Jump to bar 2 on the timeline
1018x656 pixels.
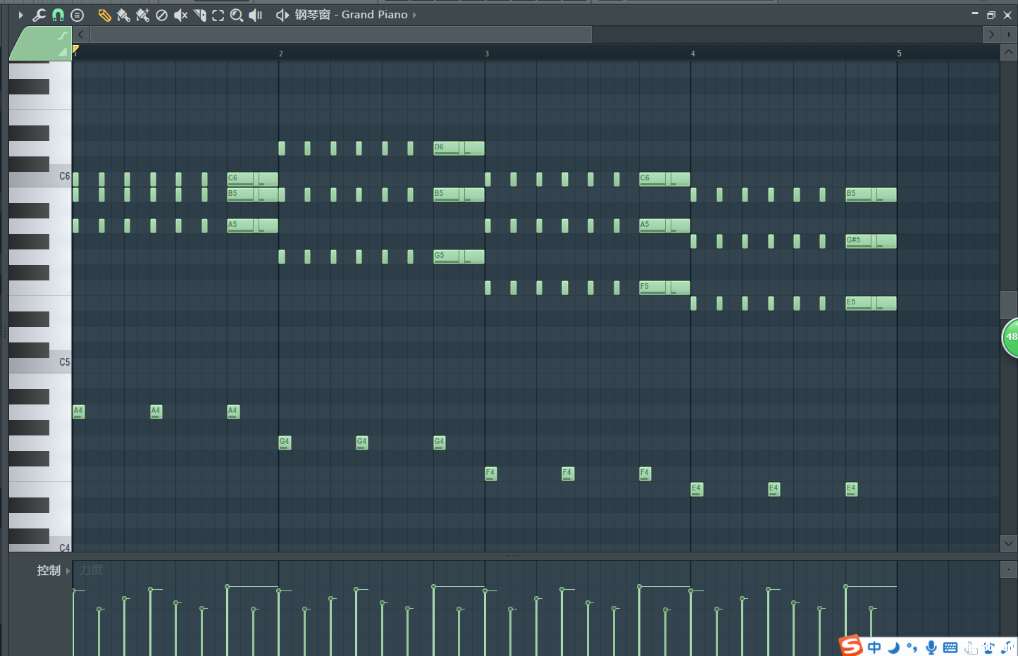tap(280, 54)
